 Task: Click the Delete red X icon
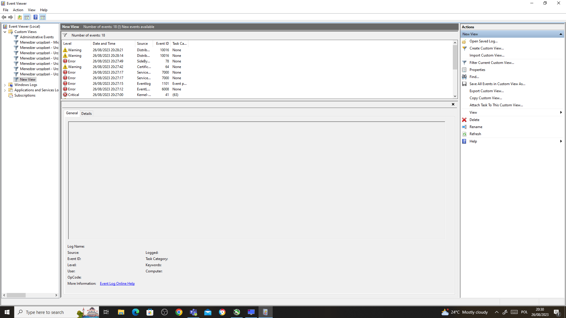pyautogui.click(x=464, y=120)
